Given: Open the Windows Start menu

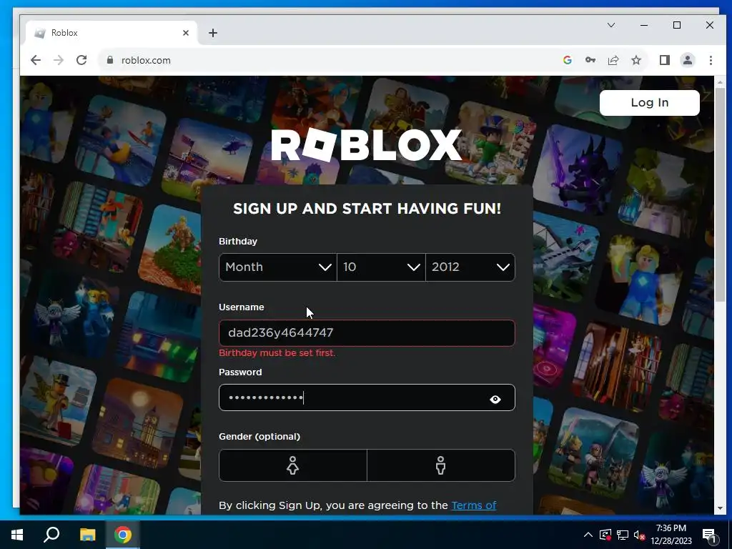Looking at the screenshot, I should (17, 535).
